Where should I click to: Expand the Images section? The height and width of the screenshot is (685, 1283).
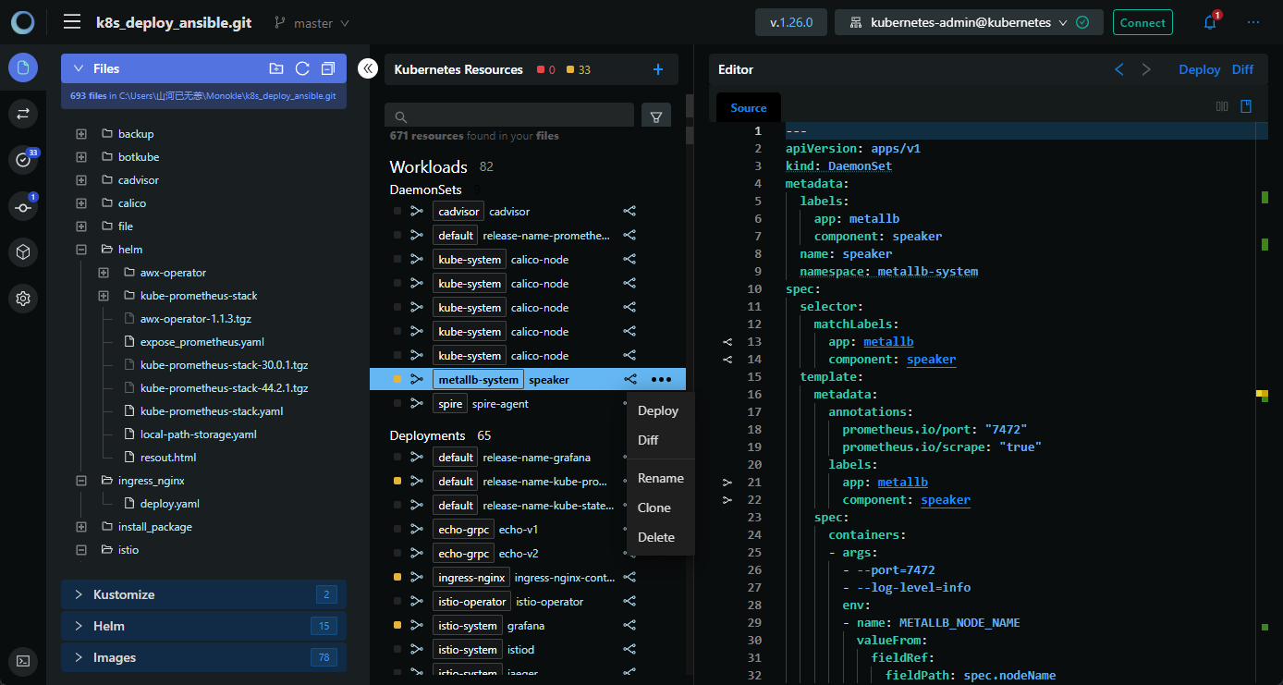point(203,657)
